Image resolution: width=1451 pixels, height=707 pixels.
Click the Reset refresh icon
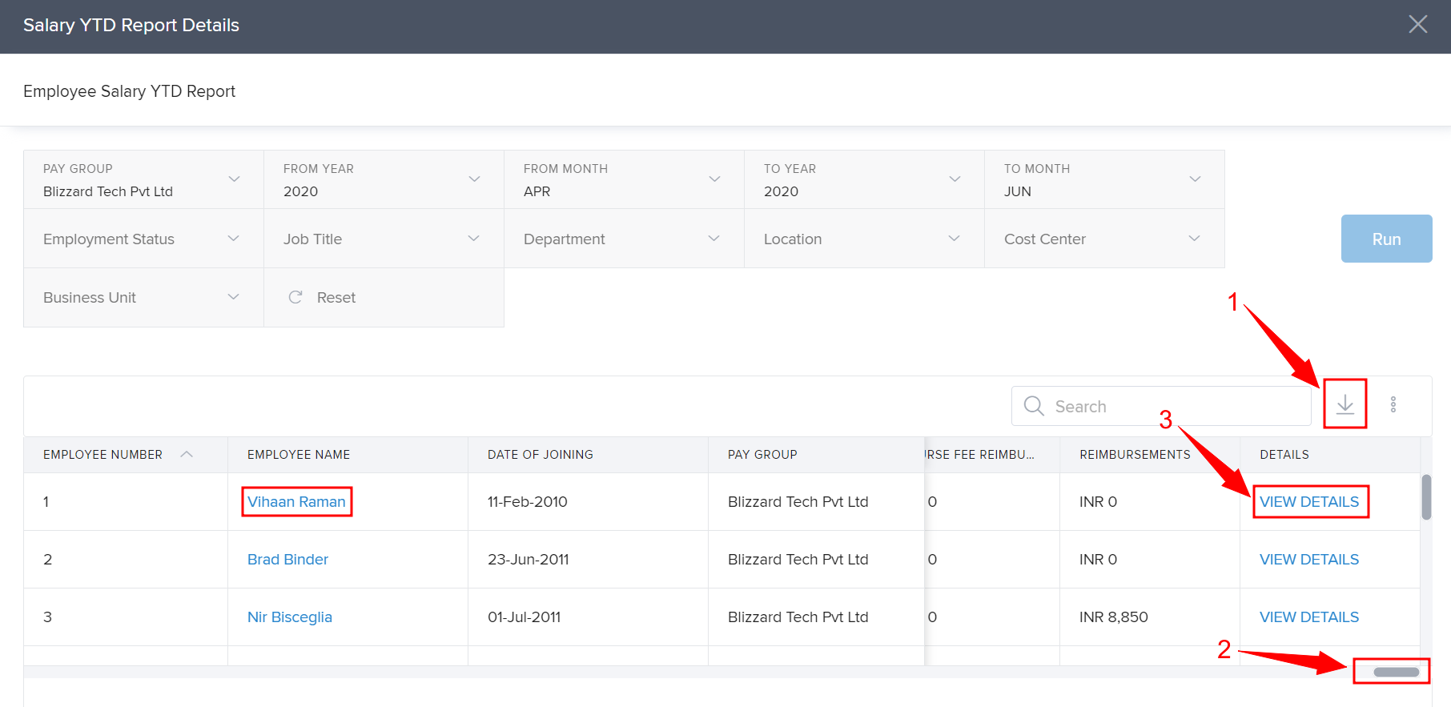point(295,297)
